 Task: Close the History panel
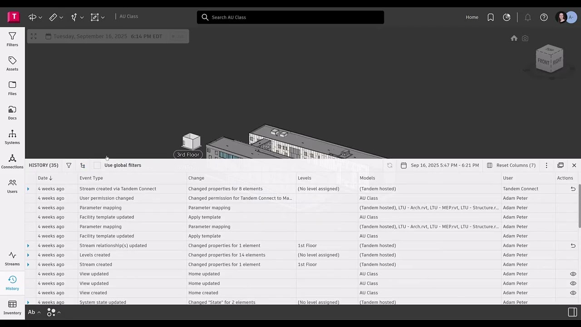click(574, 165)
